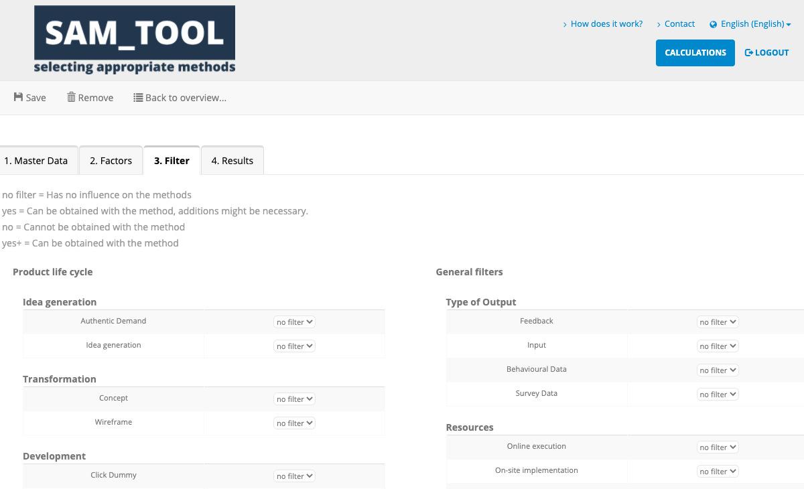Click Back to overview text
The image size is (804, 489).
186,98
